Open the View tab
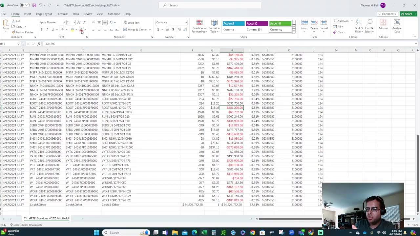The height and width of the screenshot is (236, 420). (x=100, y=14)
